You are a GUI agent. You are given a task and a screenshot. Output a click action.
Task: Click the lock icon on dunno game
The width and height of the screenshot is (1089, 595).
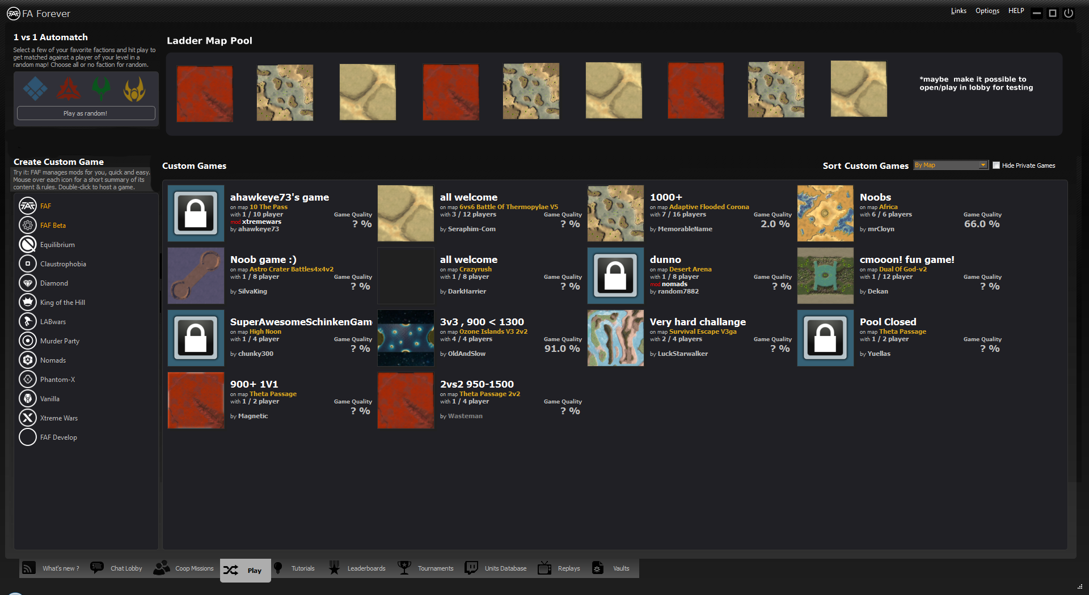[x=615, y=276]
